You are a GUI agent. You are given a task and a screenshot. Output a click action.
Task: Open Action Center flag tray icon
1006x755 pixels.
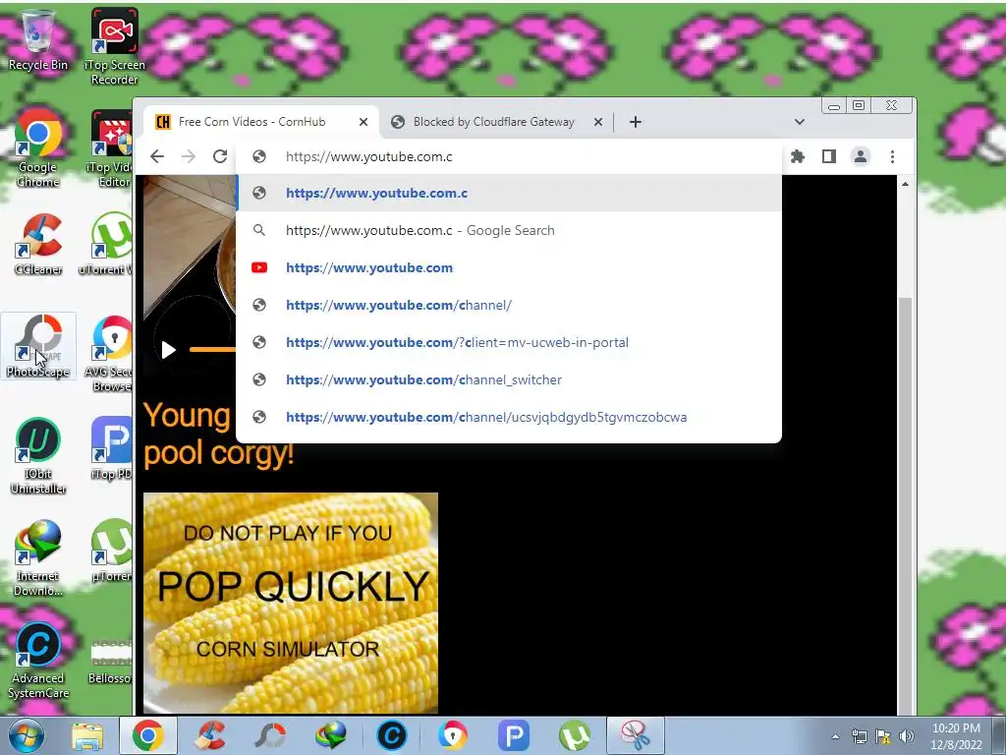(x=883, y=736)
